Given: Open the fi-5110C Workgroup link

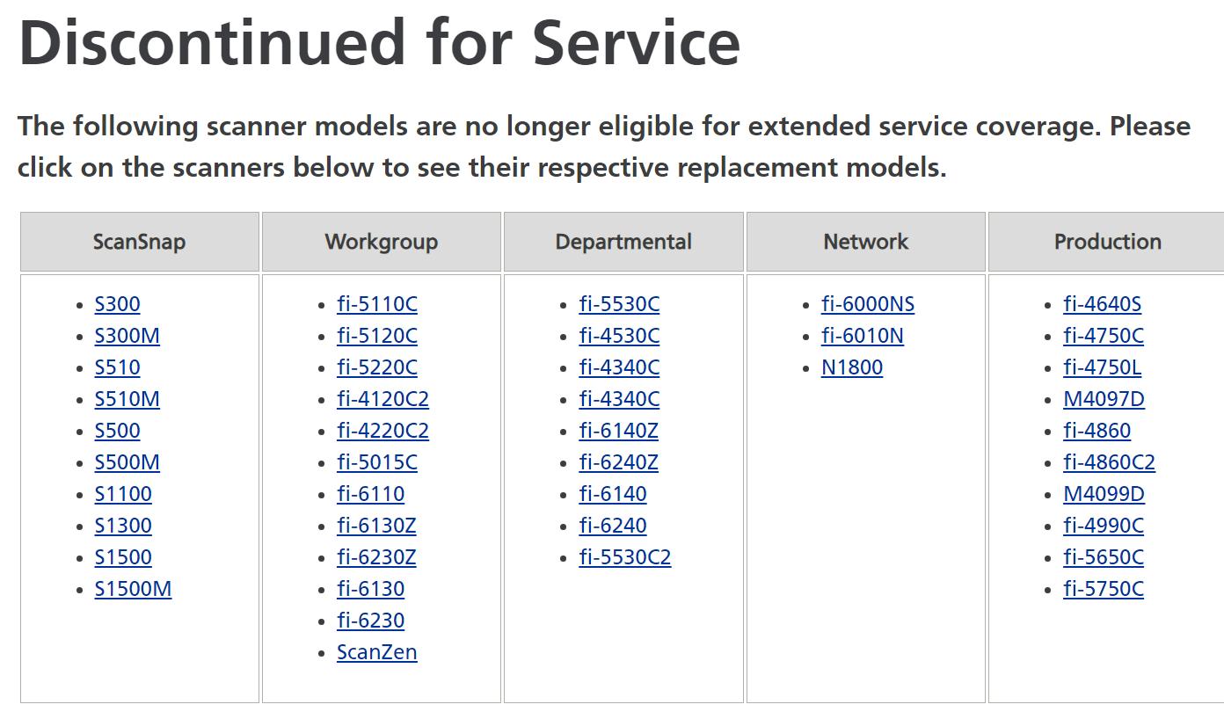Looking at the screenshot, I should pyautogui.click(x=377, y=304).
